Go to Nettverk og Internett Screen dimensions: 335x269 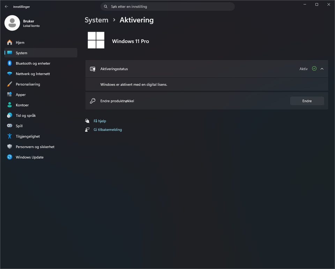tap(40, 74)
